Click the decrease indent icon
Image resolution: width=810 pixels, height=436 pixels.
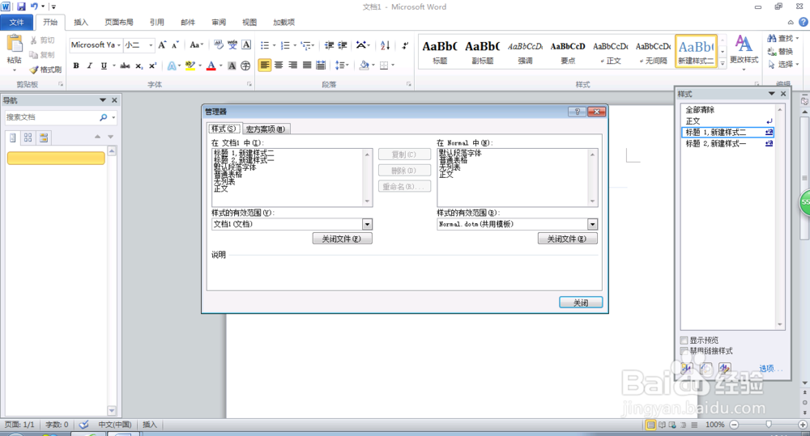point(329,45)
